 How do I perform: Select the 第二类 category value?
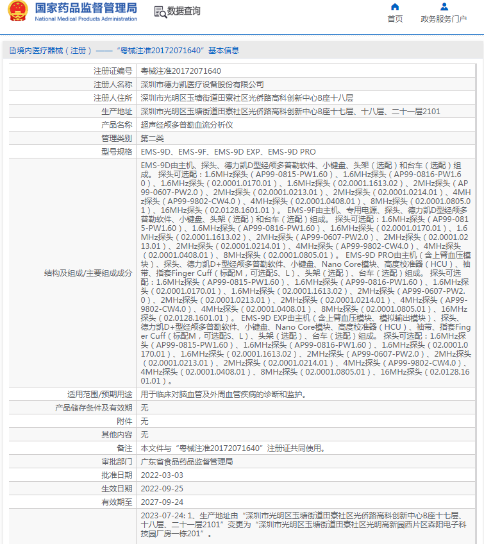(152, 139)
